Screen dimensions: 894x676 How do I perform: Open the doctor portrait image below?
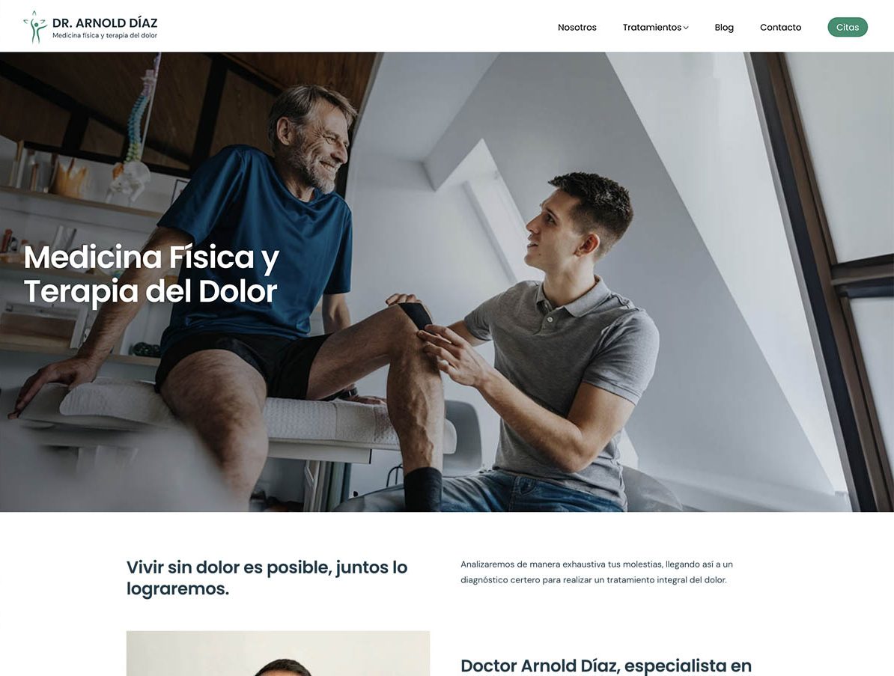click(278, 654)
